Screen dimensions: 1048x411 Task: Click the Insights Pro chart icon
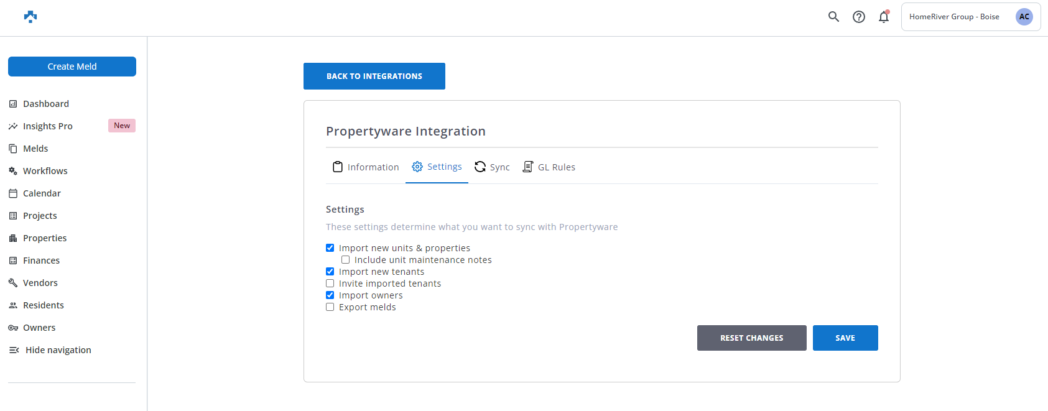pos(13,126)
